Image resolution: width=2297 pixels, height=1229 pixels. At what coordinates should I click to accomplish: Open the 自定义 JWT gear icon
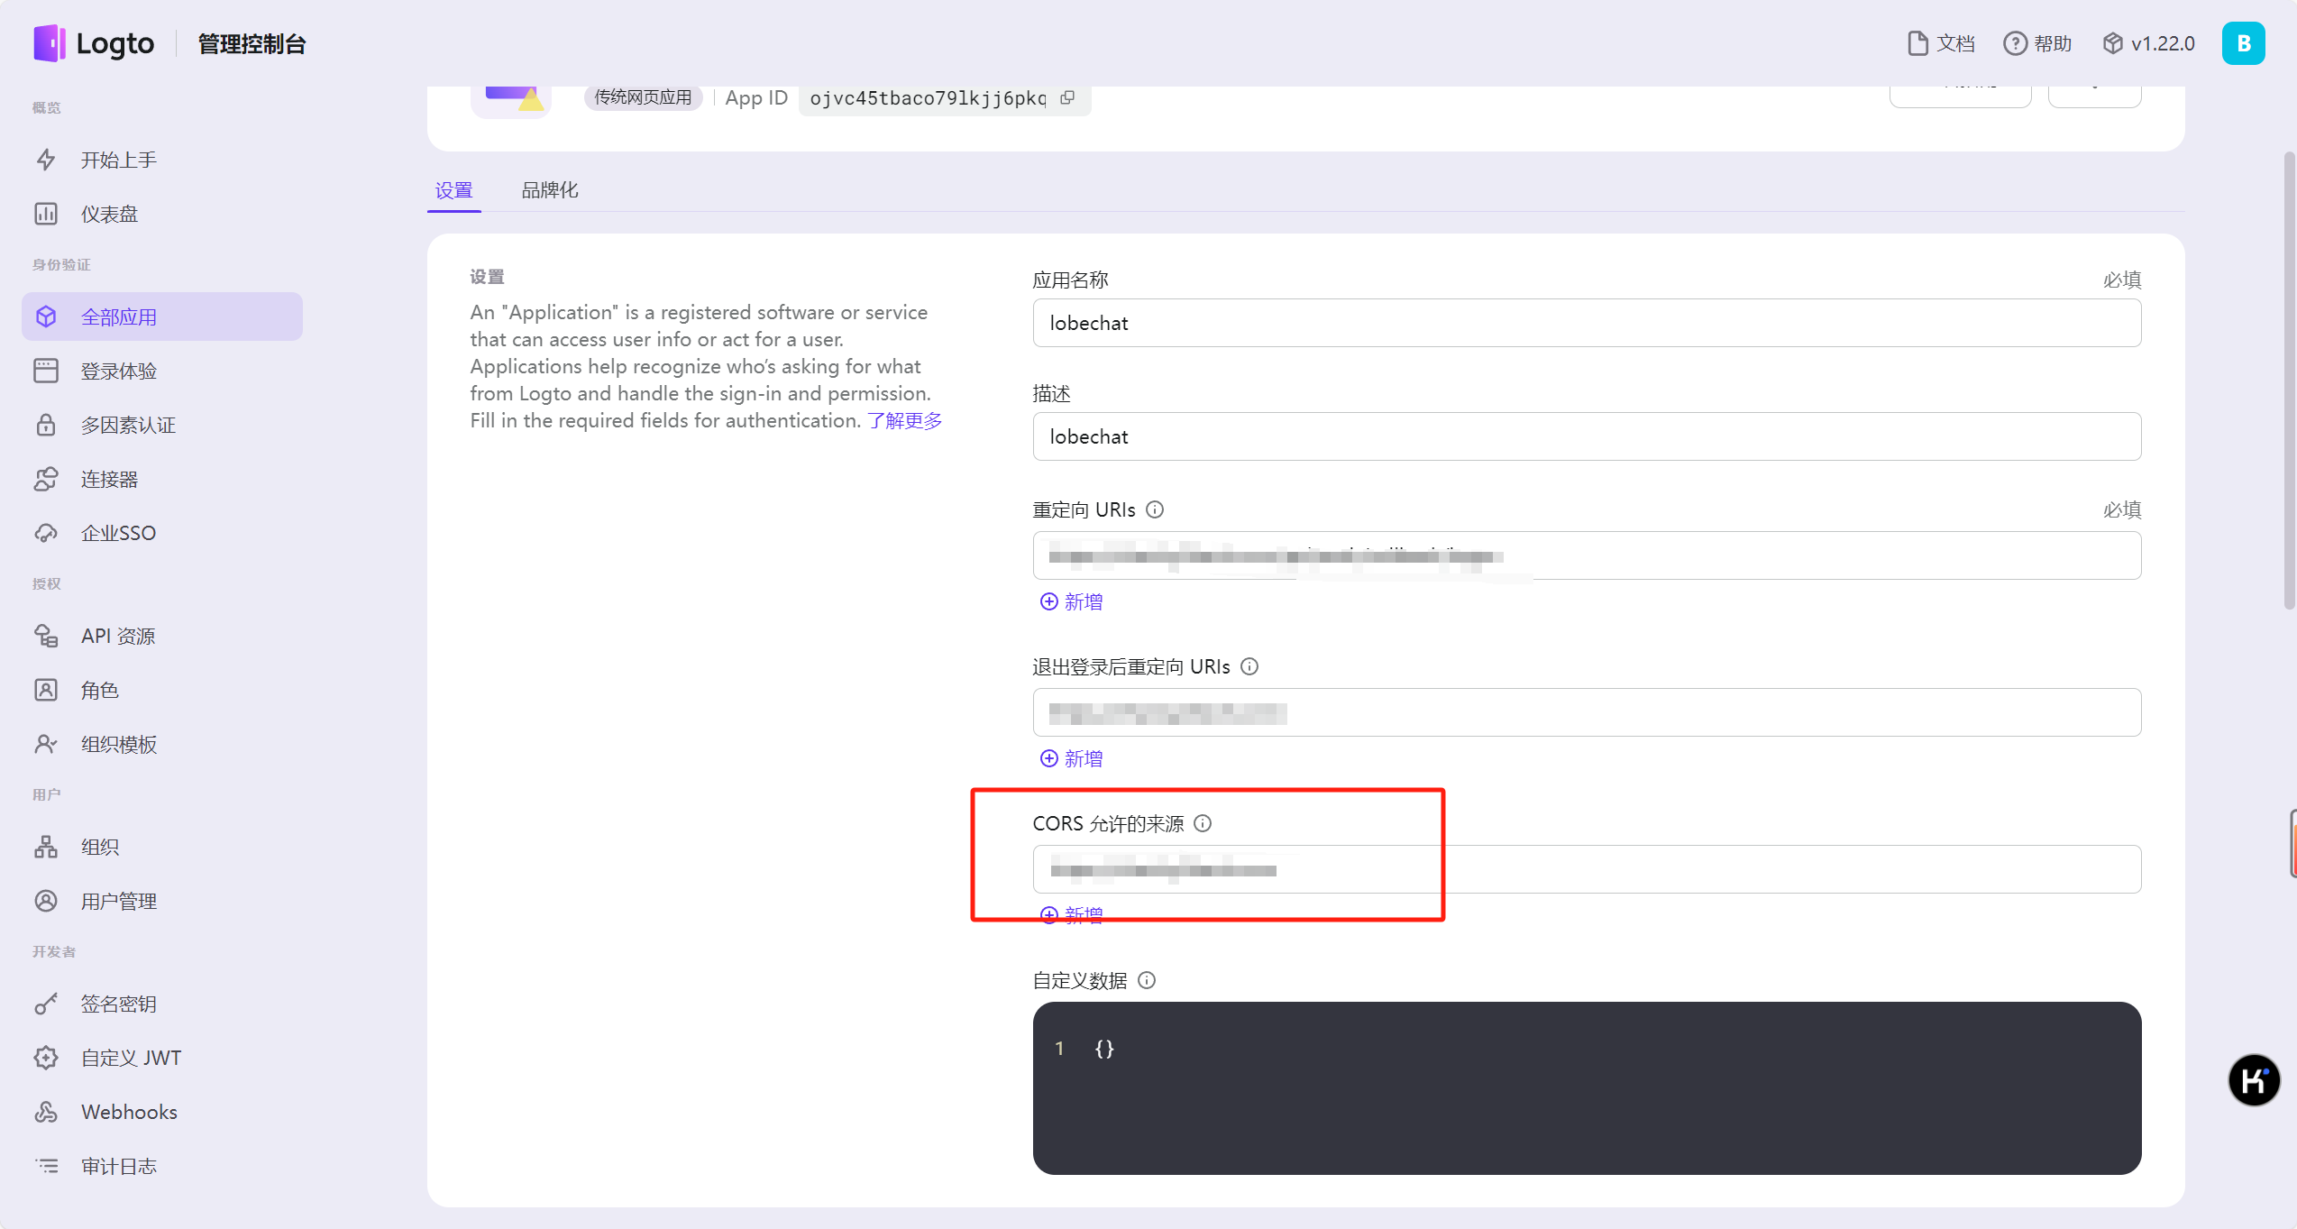(x=46, y=1058)
